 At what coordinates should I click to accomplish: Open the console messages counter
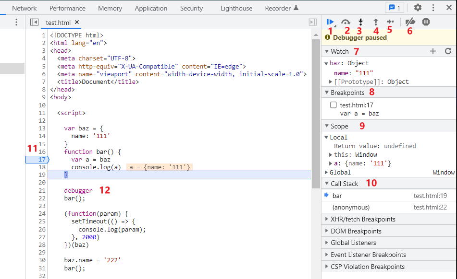pyautogui.click(x=395, y=8)
